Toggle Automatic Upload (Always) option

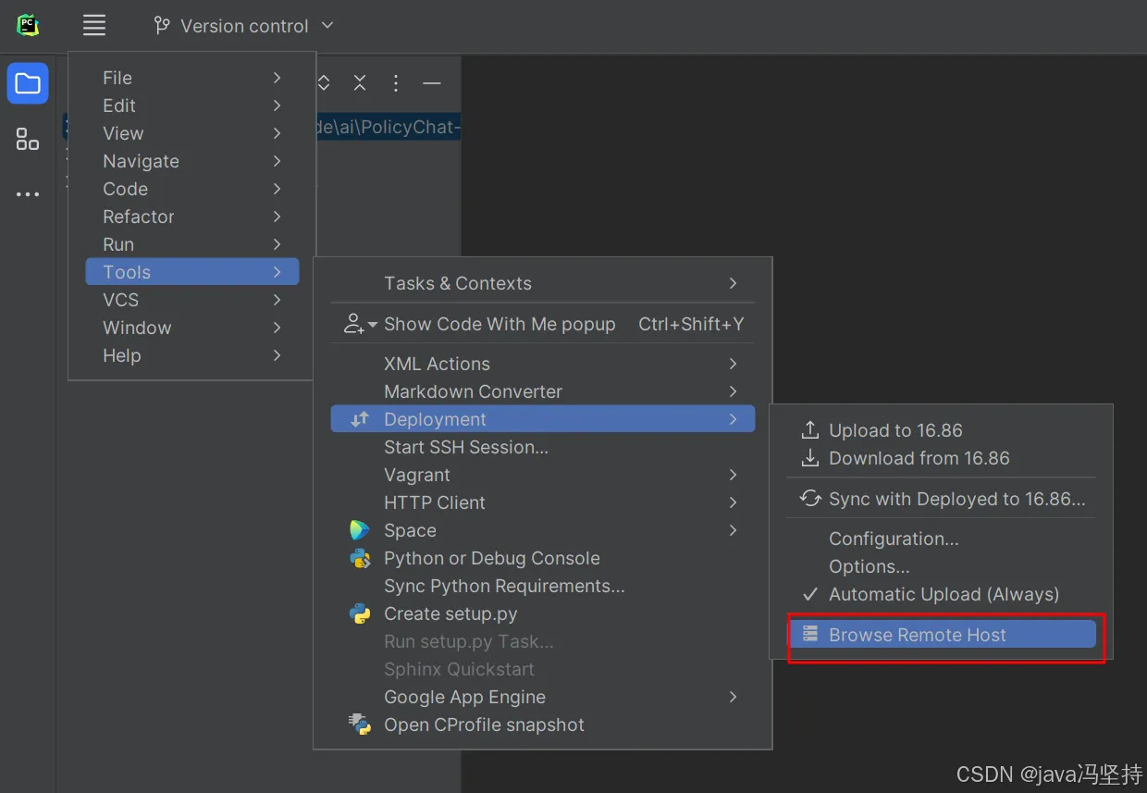pos(943,594)
